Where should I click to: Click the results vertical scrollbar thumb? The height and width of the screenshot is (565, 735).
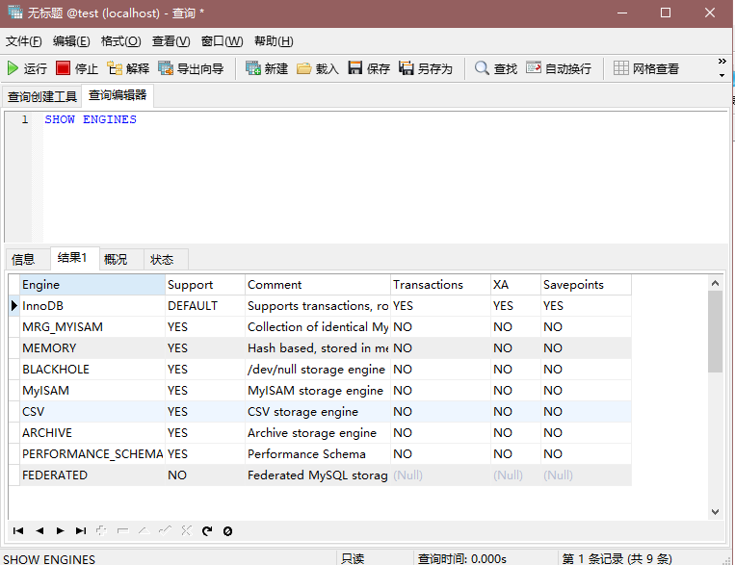(715, 331)
